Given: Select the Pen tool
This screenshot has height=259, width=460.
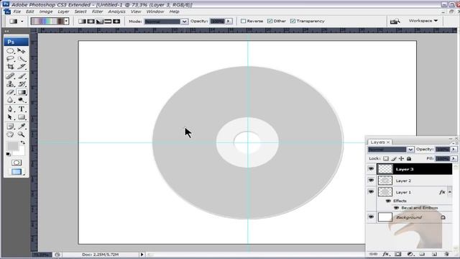Looking at the screenshot, I should 10,109.
